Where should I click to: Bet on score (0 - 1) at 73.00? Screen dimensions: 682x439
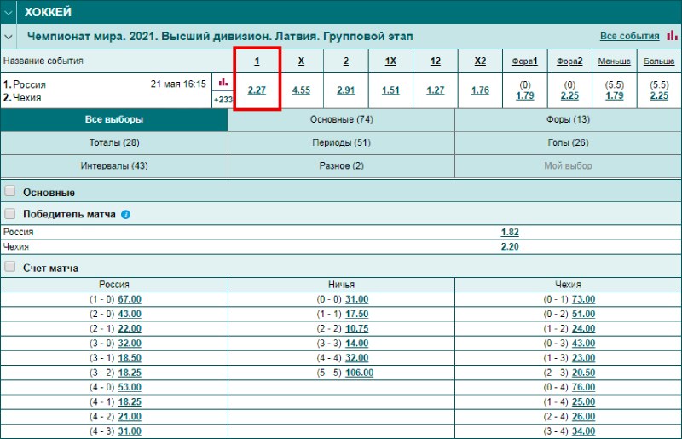(x=584, y=299)
